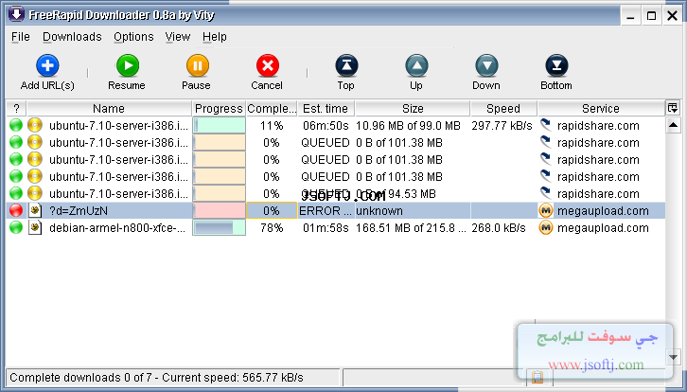Resume downloads with green play icon
Image resolution: width=687 pixels, height=392 pixels.
(128, 65)
